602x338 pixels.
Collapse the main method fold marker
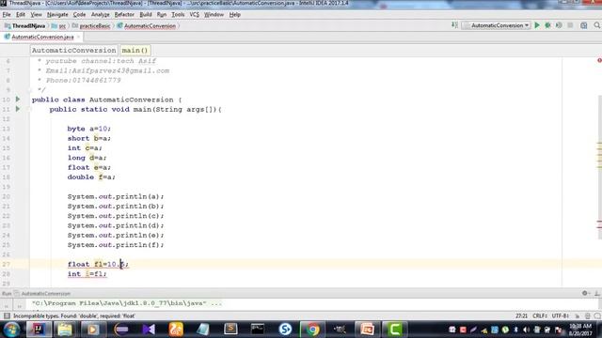click(x=29, y=109)
